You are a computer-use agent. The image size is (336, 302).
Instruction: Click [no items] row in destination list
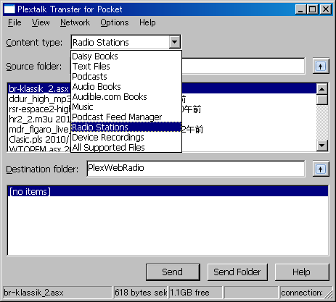pos(168,191)
